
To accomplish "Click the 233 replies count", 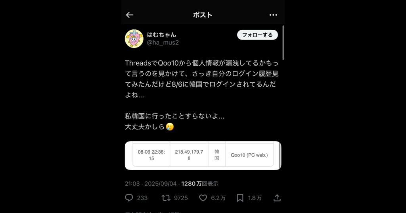I will coord(142,198).
